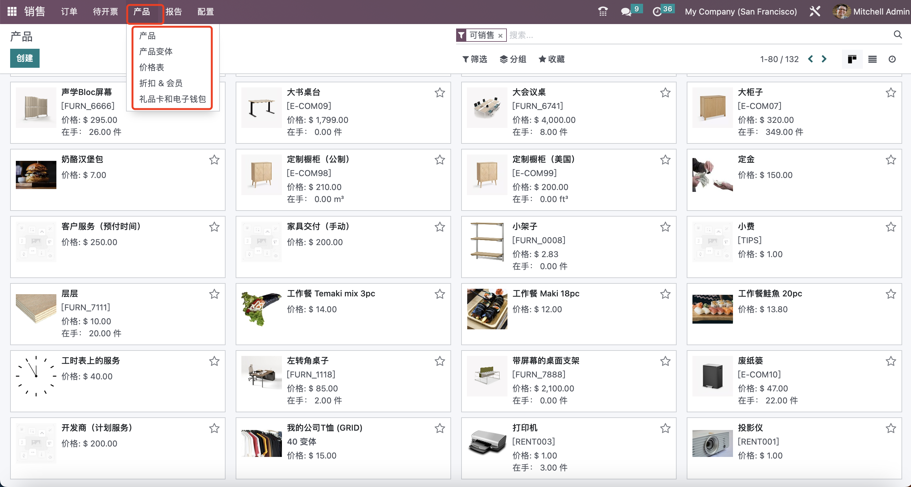Favorite the 大书桌台 product star
Viewport: 911px width, 487px height.
tap(440, 92)
